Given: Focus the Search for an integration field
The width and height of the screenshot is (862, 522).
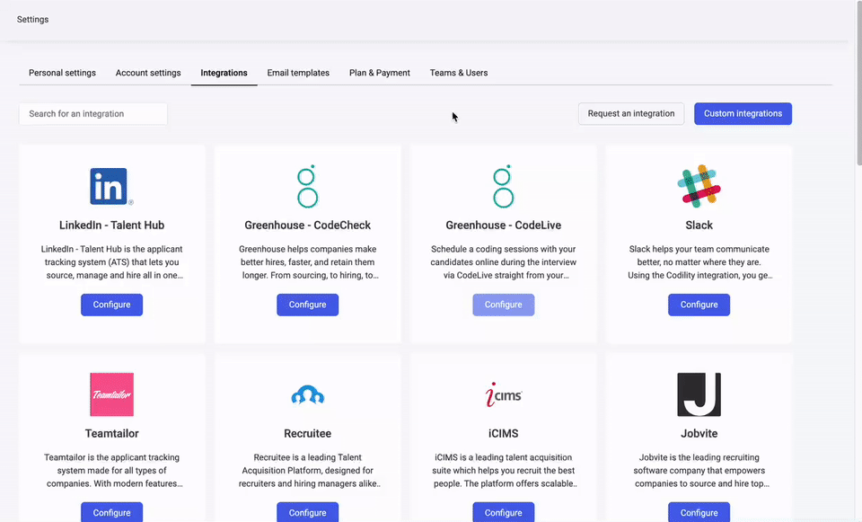Looking at the screenshot, I should point(92,114).
